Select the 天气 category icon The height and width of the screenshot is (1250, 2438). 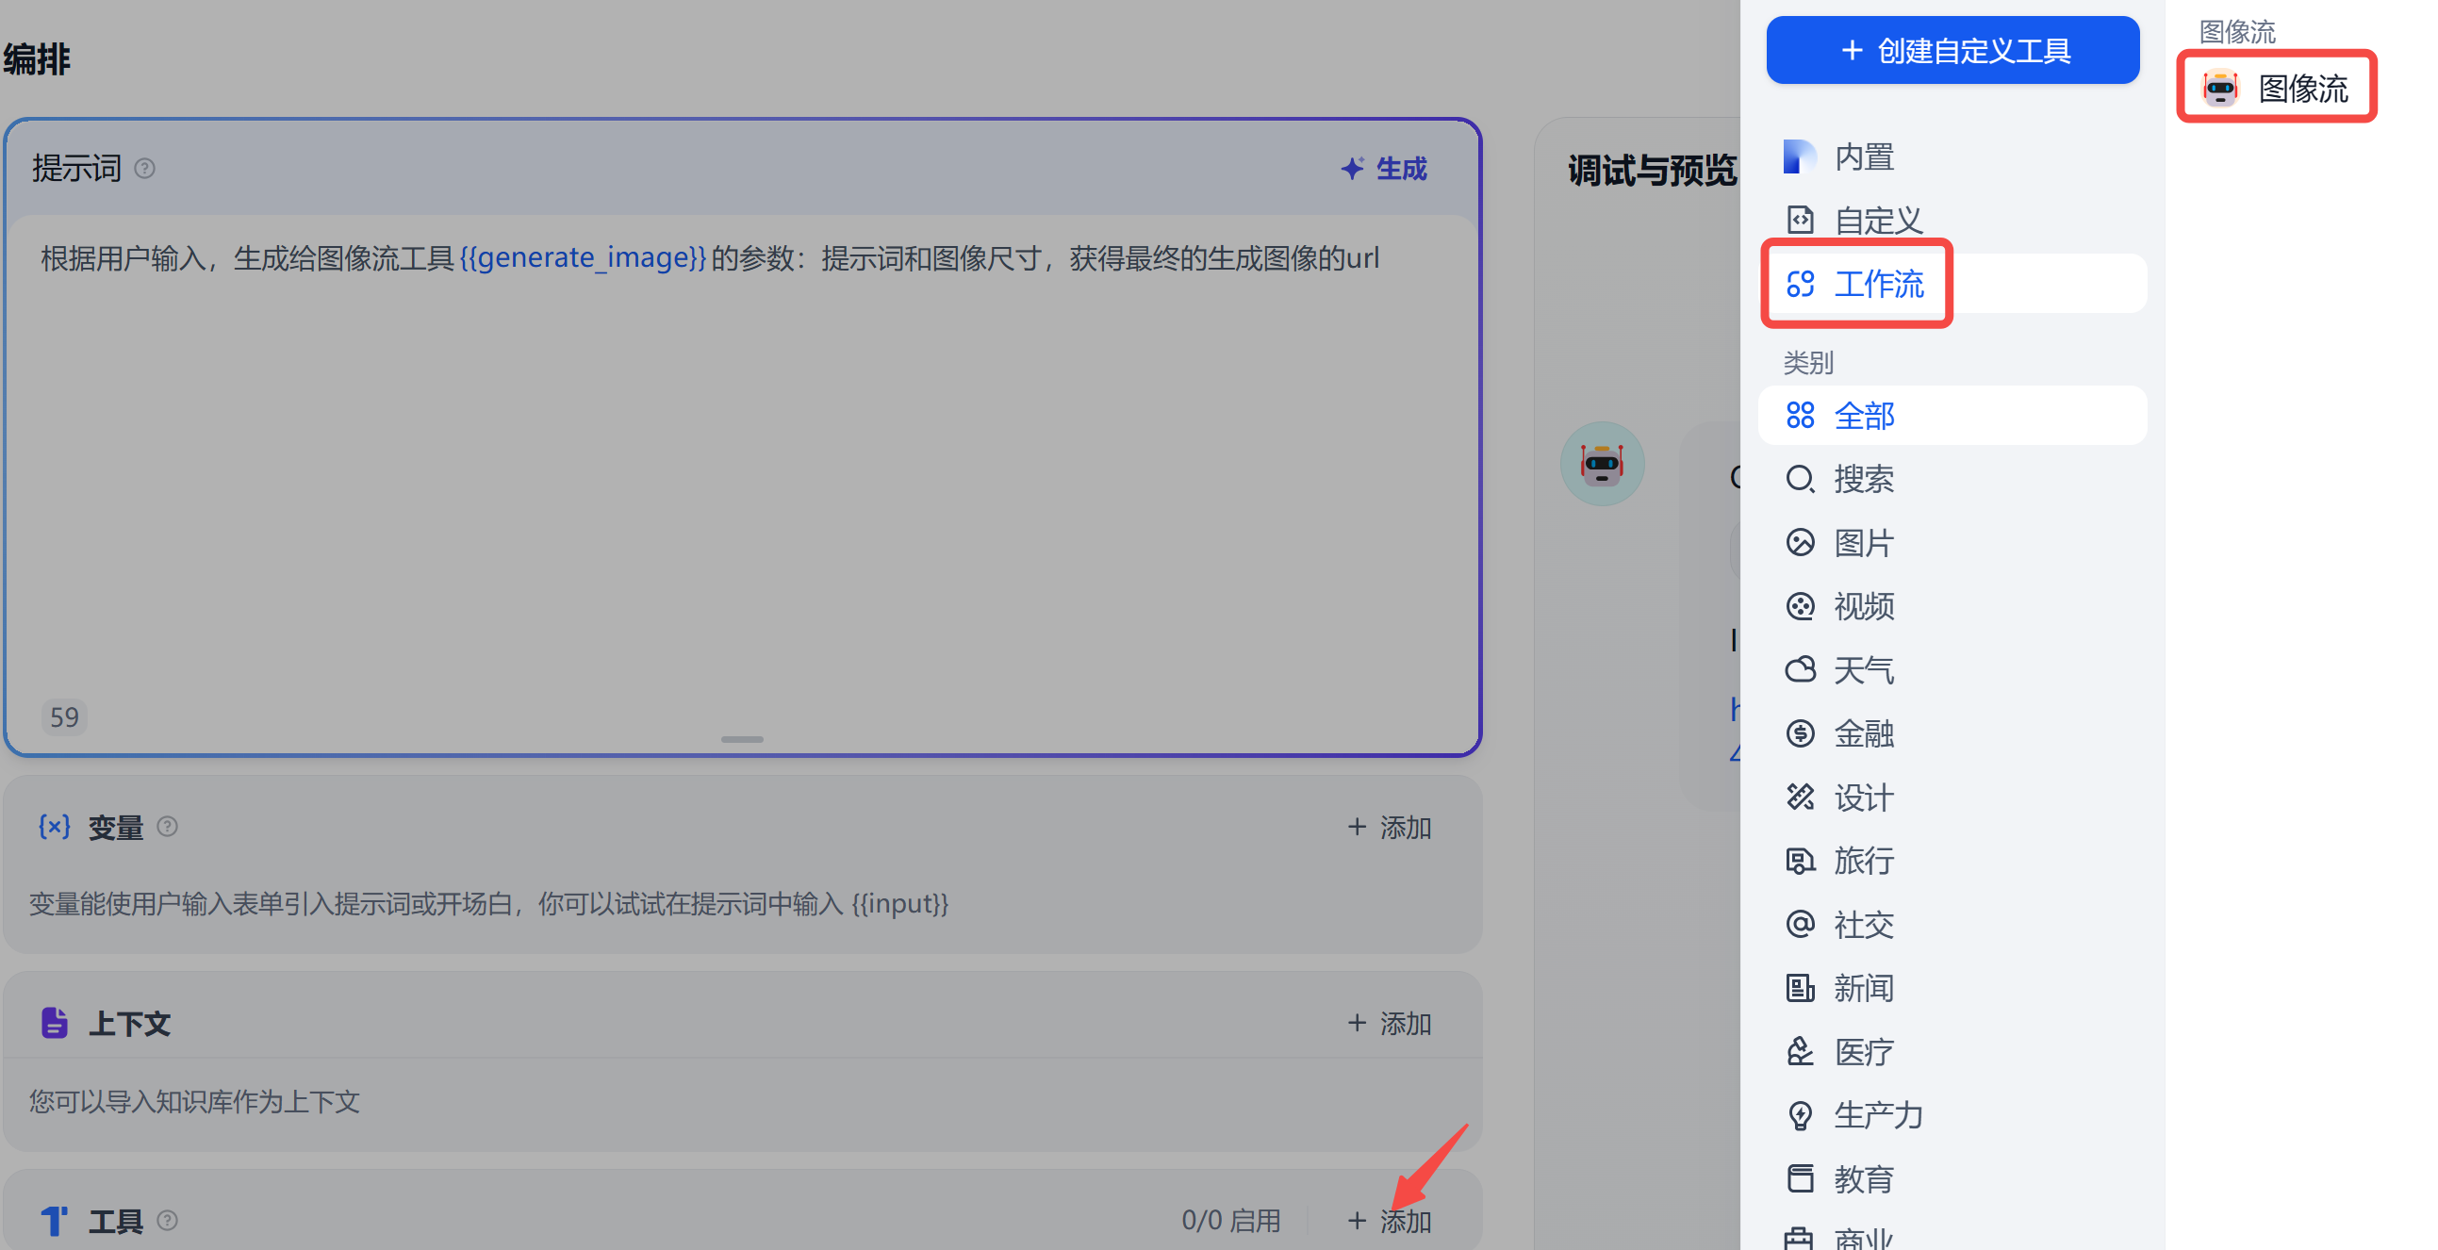[1800, 669]
